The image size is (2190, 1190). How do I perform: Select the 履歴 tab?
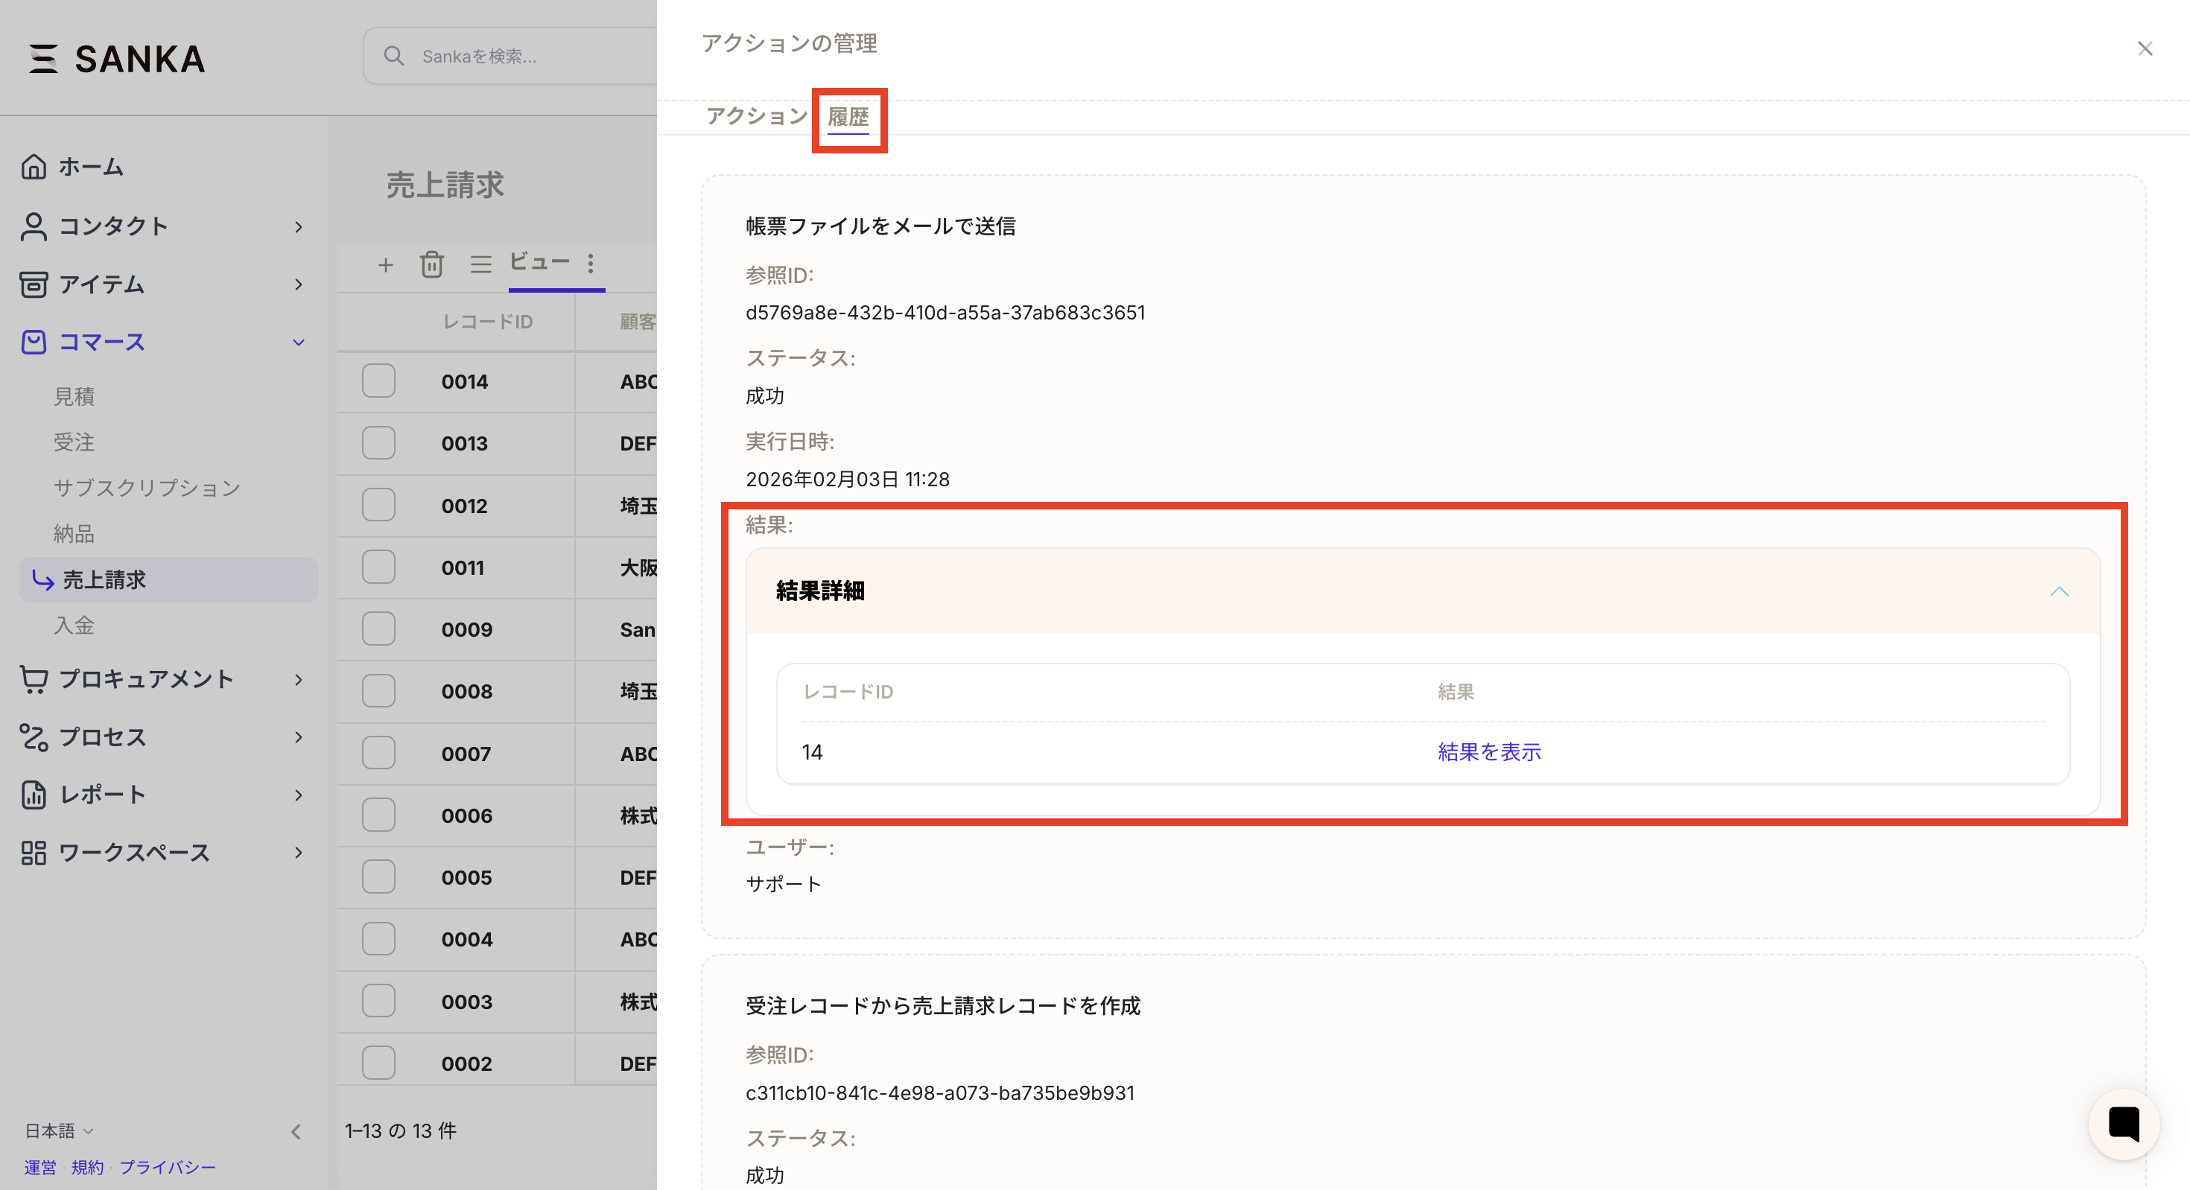click(848, 116)
